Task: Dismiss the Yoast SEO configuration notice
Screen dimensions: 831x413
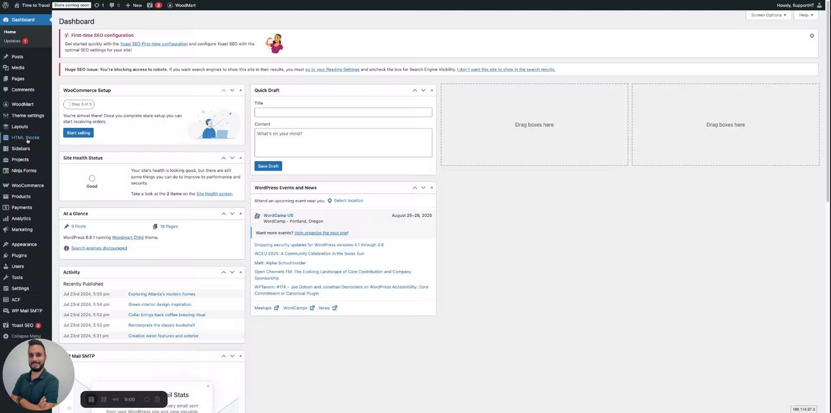Action: [812, 36]
